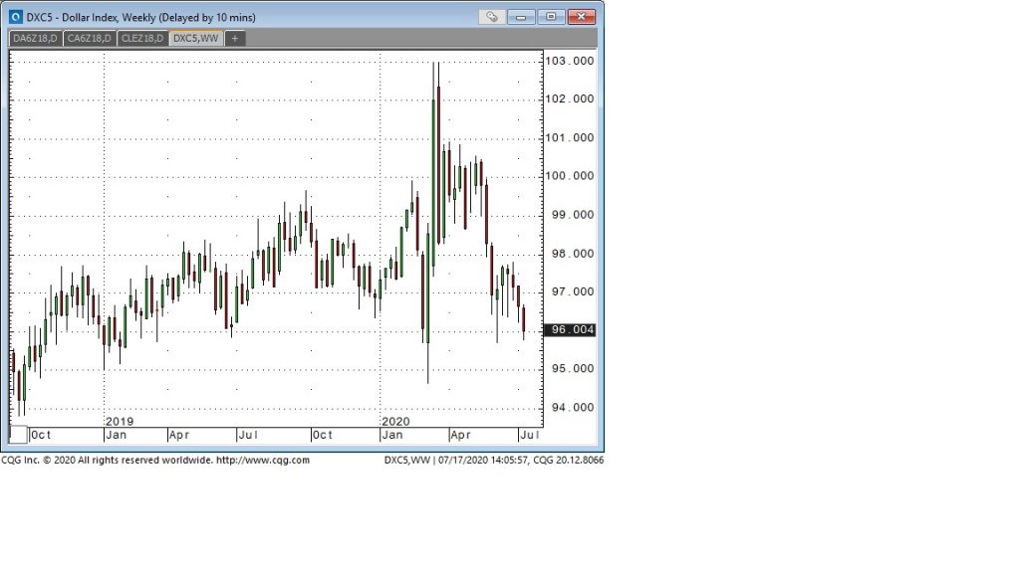Select the DXC5,WW tab

tap(196, 39)
